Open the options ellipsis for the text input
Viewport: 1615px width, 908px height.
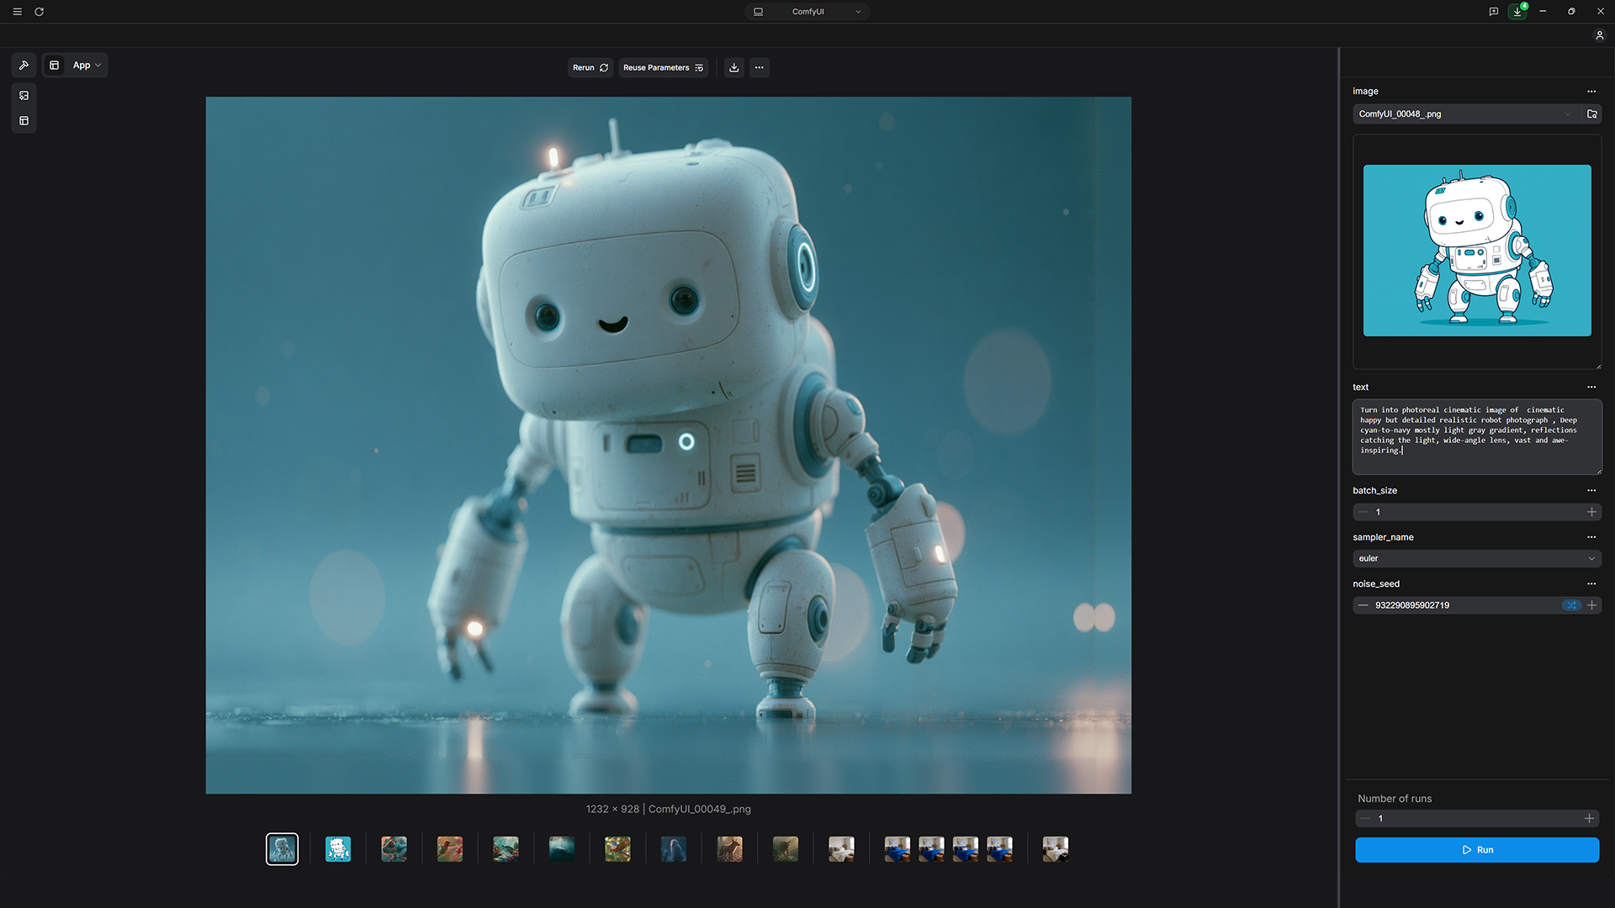point(1591,387)
